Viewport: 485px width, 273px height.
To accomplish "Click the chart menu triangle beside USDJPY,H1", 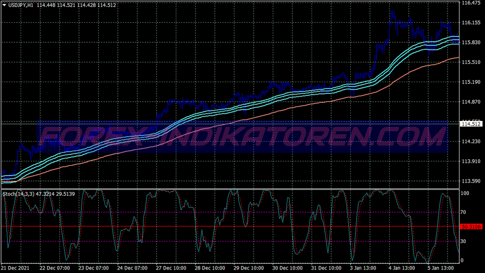I will coord(4,5).
